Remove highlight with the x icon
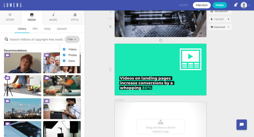The height and width of the screenshot is (137, 254). pyautogui.click(x=228, y=19)
